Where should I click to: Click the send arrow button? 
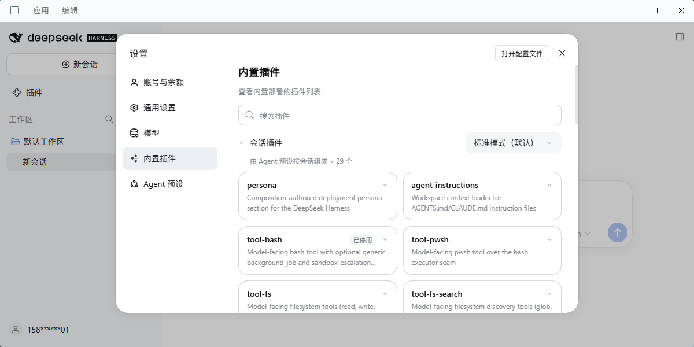point(617,232)
